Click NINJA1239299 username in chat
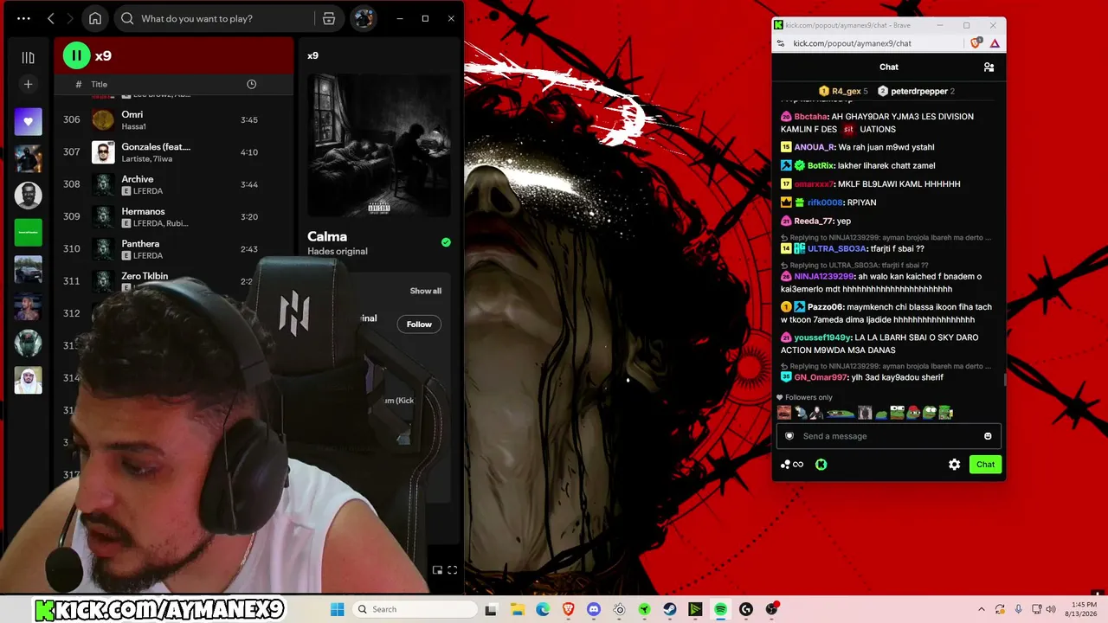1108x623 pixels. tap(823, 277)
